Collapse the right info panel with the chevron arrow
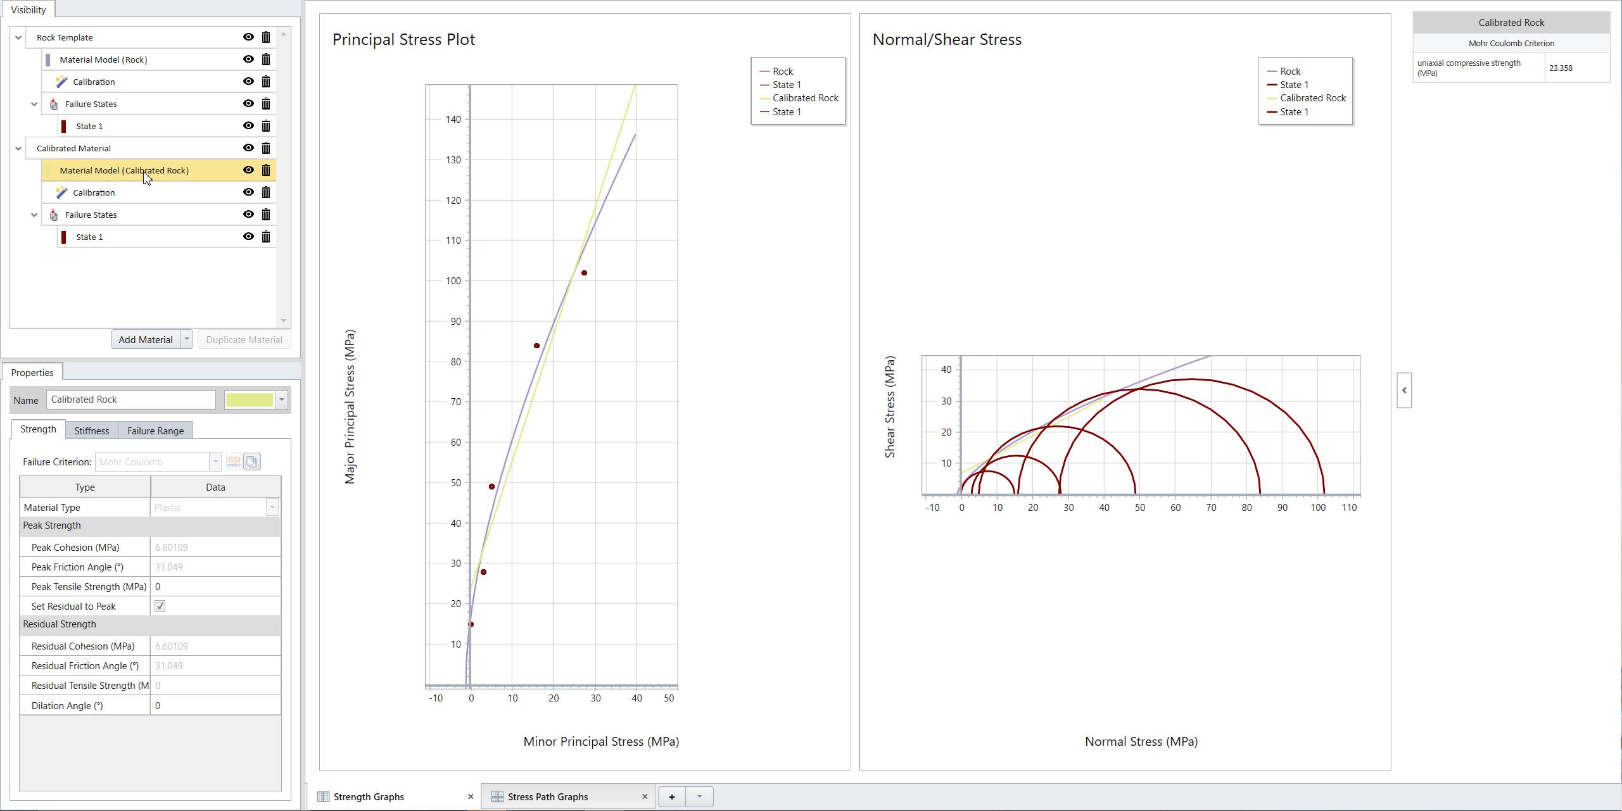Screen dimensions: 1622x811 [x=1403, y=391]
